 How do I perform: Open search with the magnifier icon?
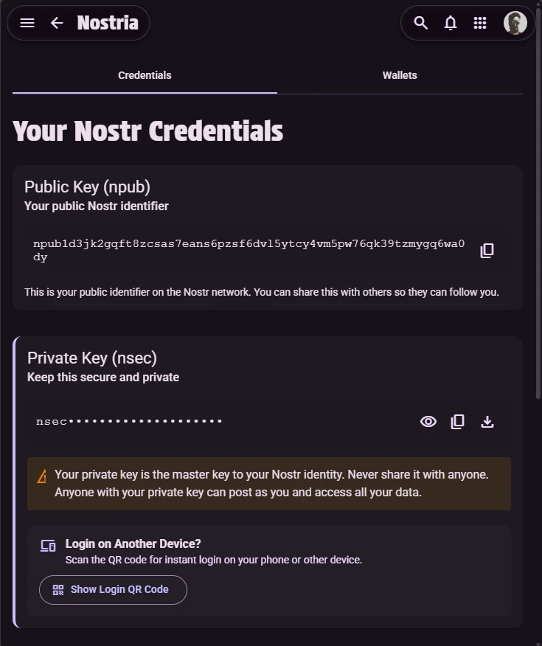pos(421,23)
